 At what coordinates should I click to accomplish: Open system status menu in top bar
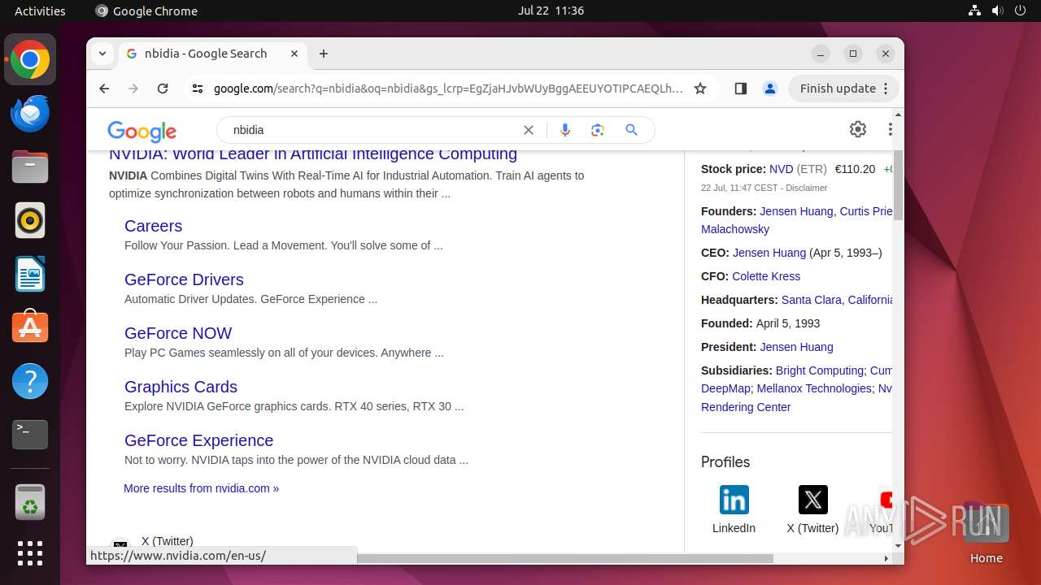(x=997, y=11)
